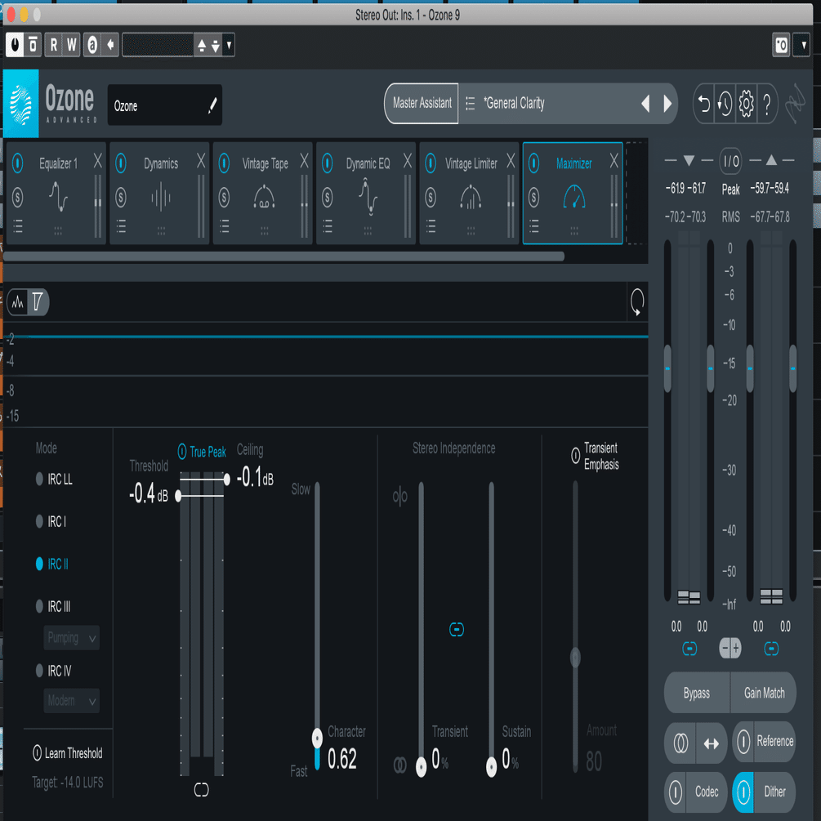Click the spectrum analyzer icon above the graph
Screen dimensions: 821x821
tap(18, 301)
